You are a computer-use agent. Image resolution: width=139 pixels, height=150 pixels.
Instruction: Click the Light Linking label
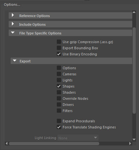[x=45, y=138]
